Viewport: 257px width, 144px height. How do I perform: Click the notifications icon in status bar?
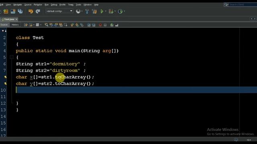tap(236, 140)
